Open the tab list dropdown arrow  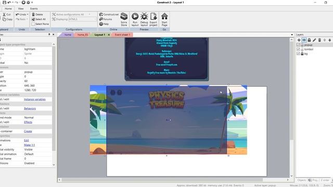pyautogui.click(x=292, y=35)
